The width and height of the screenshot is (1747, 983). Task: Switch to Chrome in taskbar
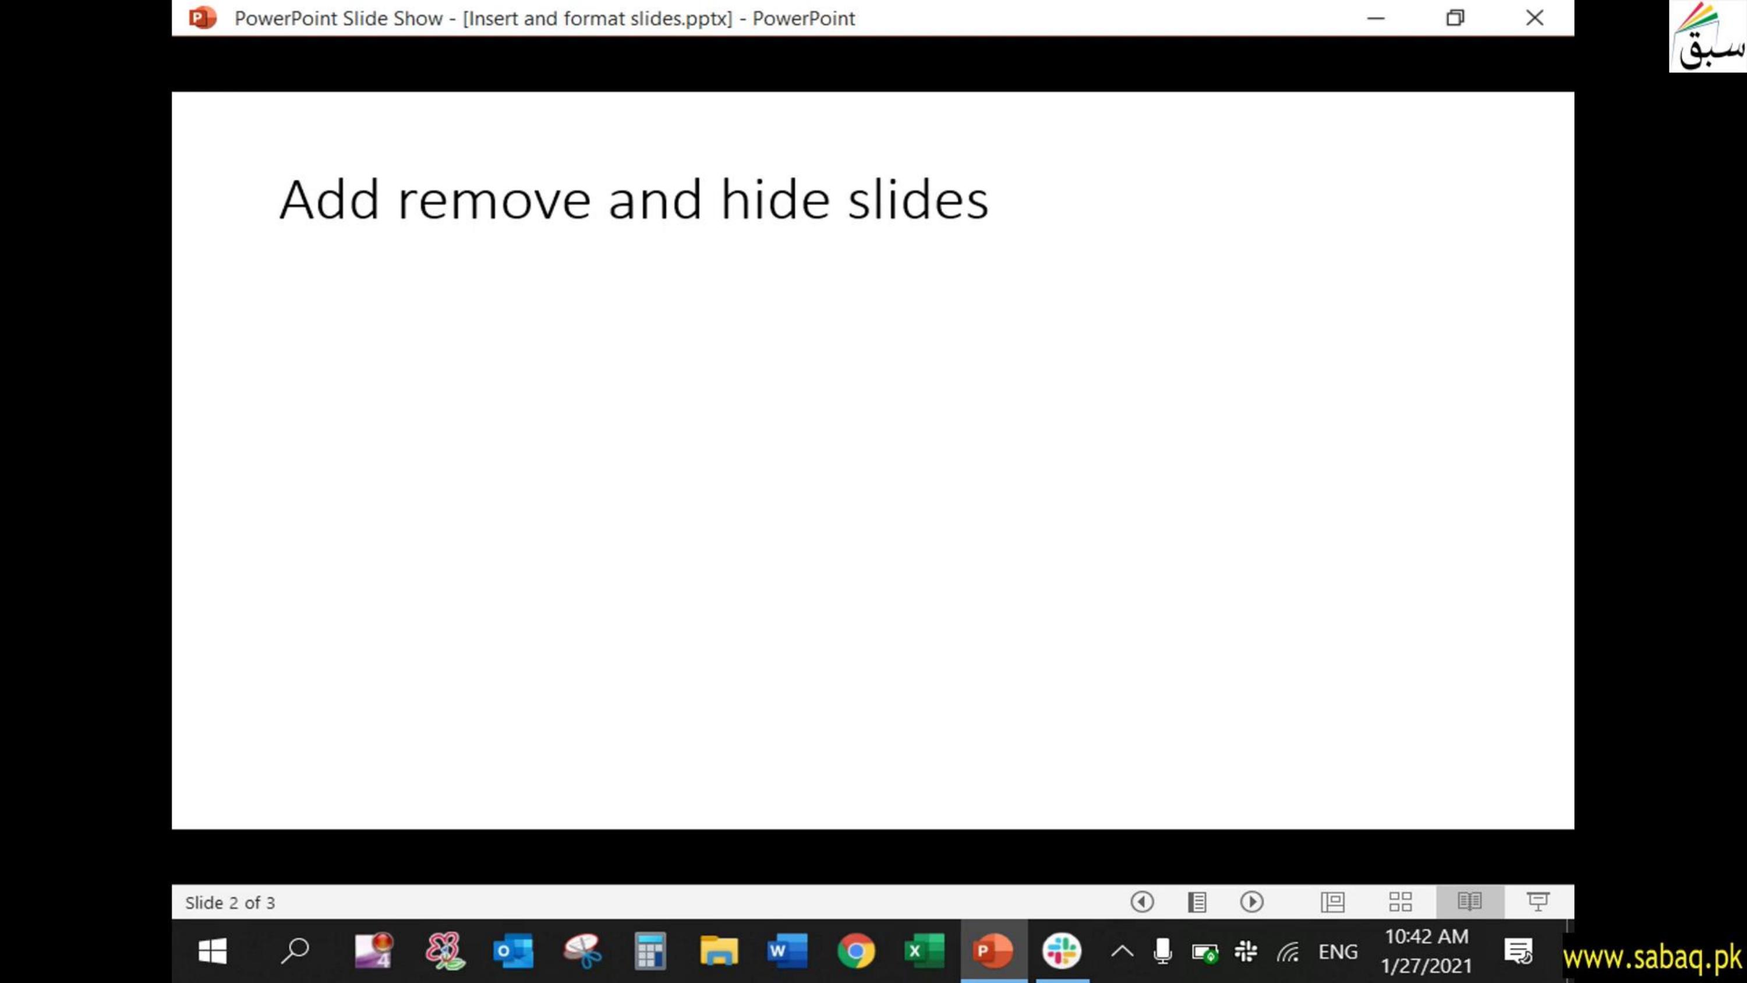(856, 951)
